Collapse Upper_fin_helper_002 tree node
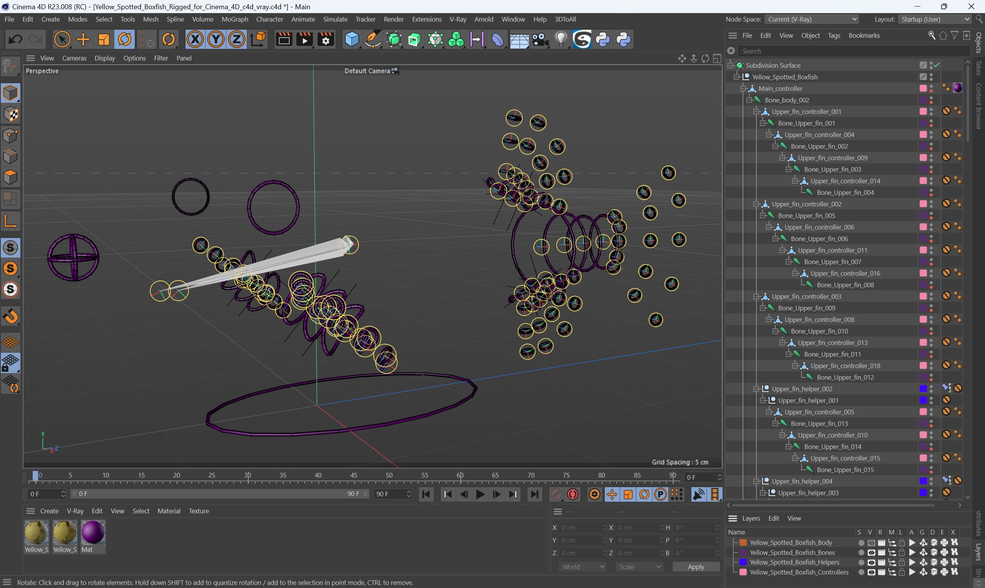The width and height of the screenshot is (985, 588). [756, 389]
